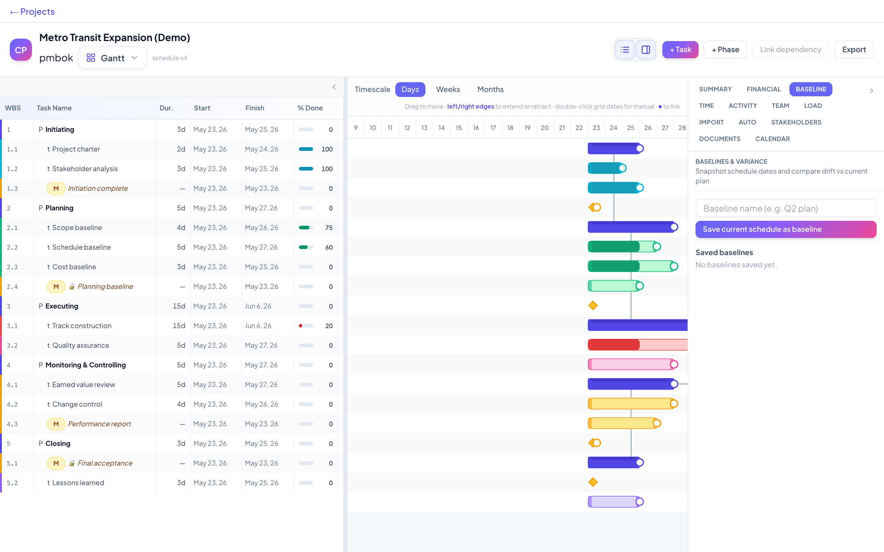Click the schedule v4 label

[x=169, y=58]
